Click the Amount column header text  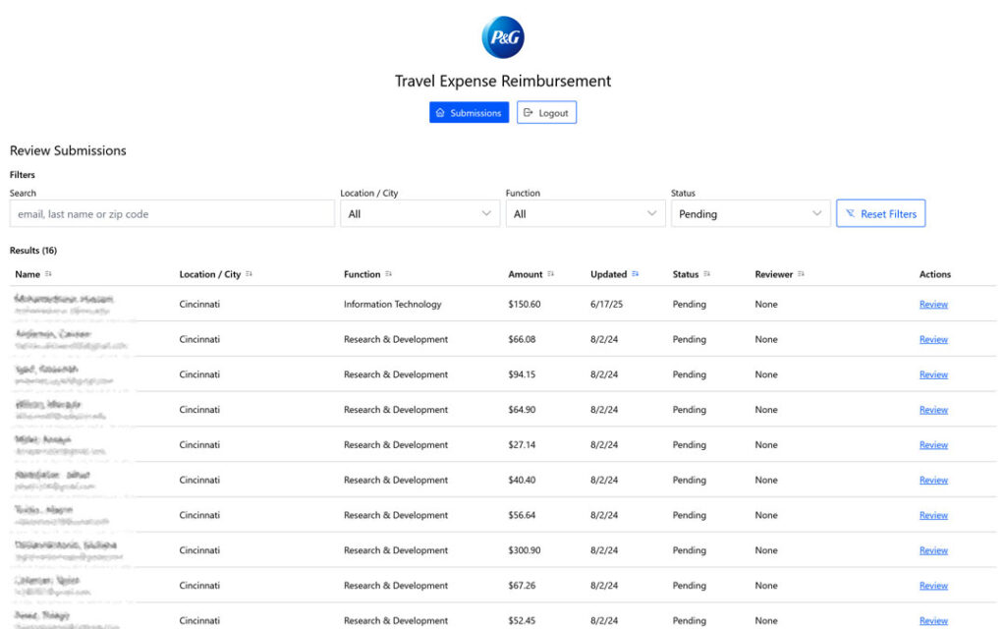coord(526,274)
